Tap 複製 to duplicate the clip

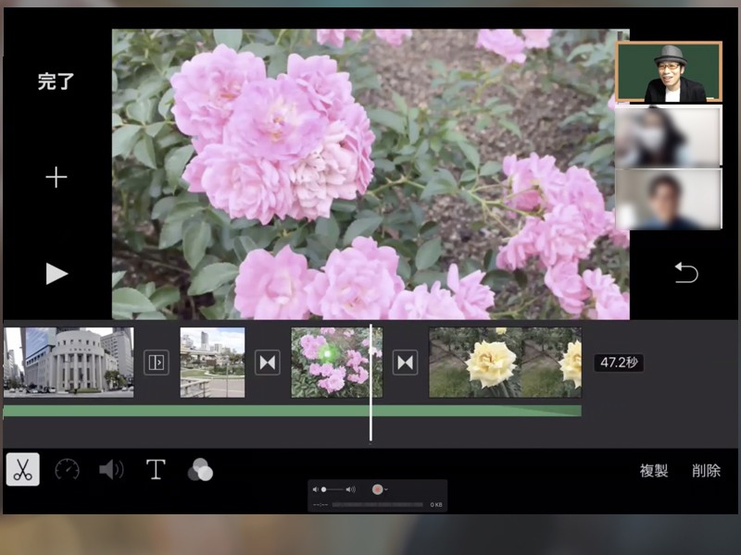[x=653, y=471]
